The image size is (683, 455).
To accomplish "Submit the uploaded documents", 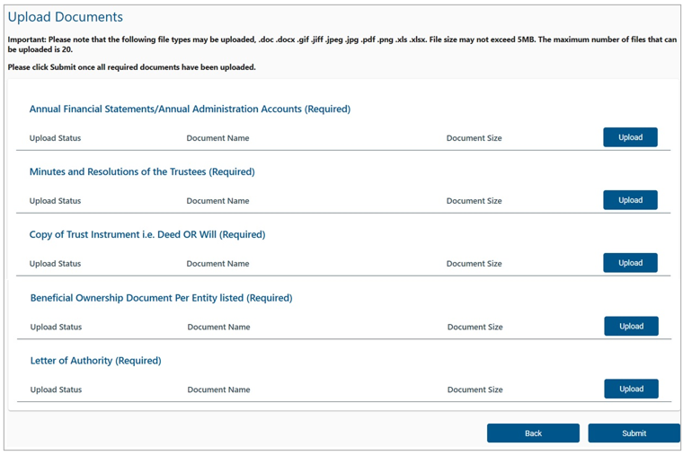I will pyautogui.click(x=634, y=433).
